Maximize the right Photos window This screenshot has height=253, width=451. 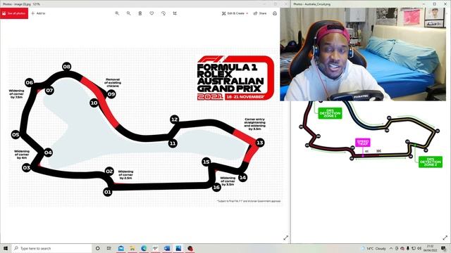435,4
